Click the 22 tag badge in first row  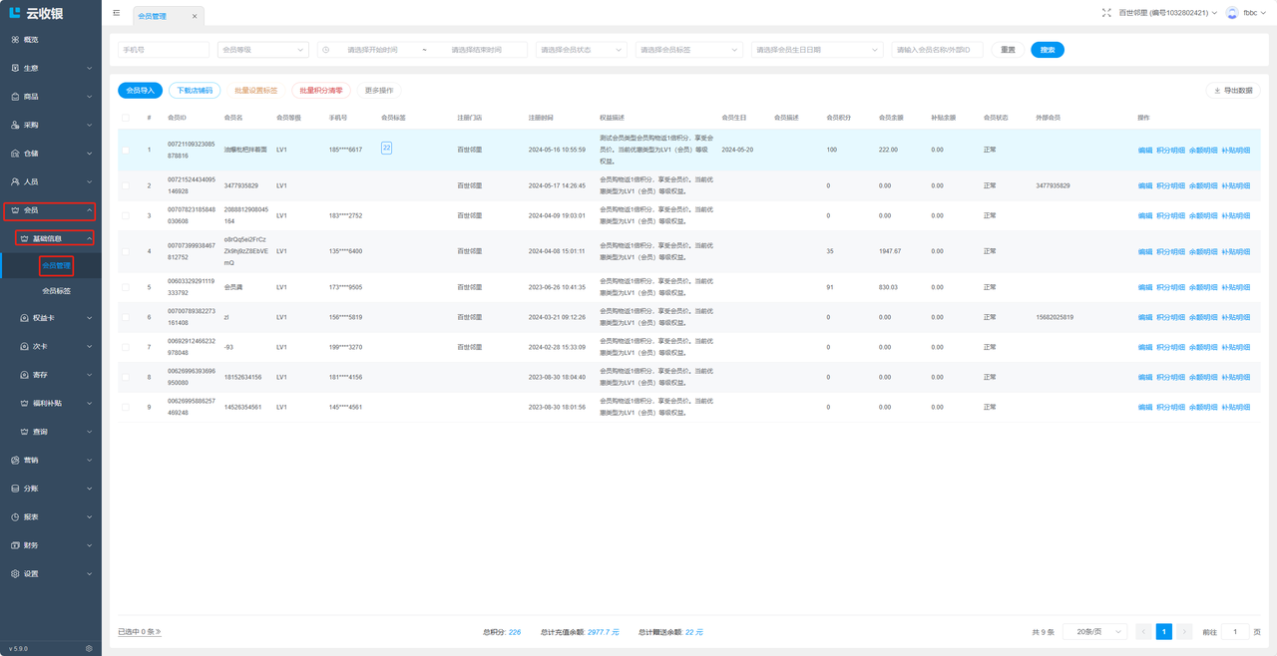(x=386, y=148)
